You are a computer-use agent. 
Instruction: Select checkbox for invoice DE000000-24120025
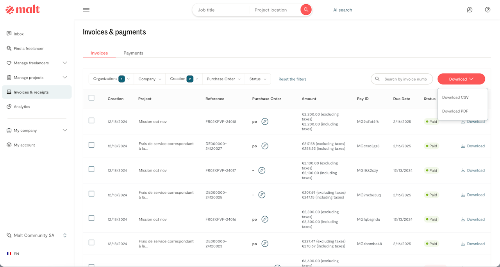91,194
